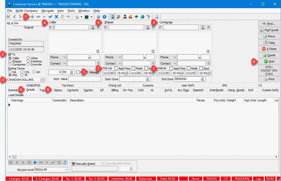Open the Multi-Company menu

[27, 11]
